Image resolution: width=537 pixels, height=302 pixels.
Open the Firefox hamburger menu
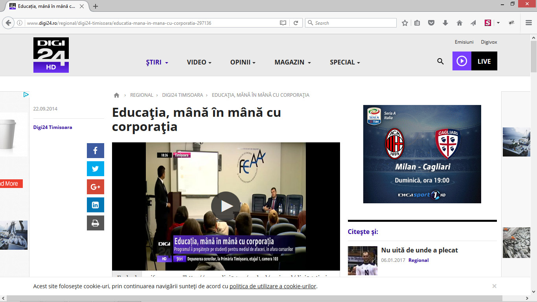click(529, 23)
